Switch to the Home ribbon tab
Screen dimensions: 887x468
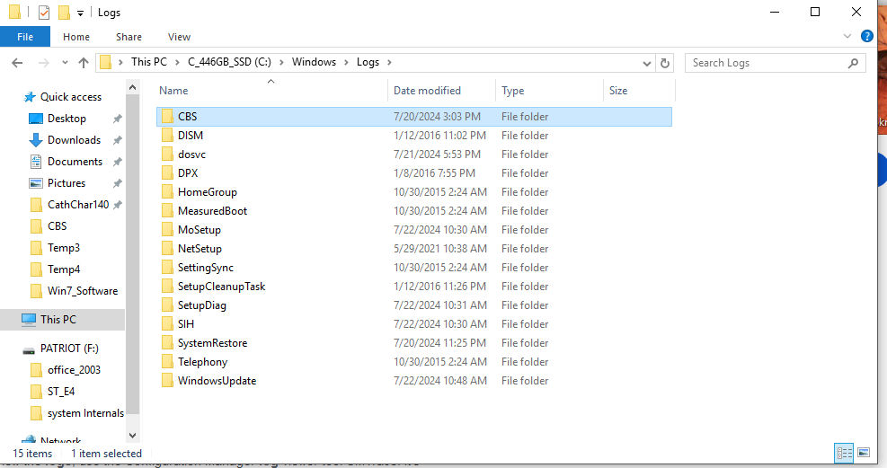[76, 37]
